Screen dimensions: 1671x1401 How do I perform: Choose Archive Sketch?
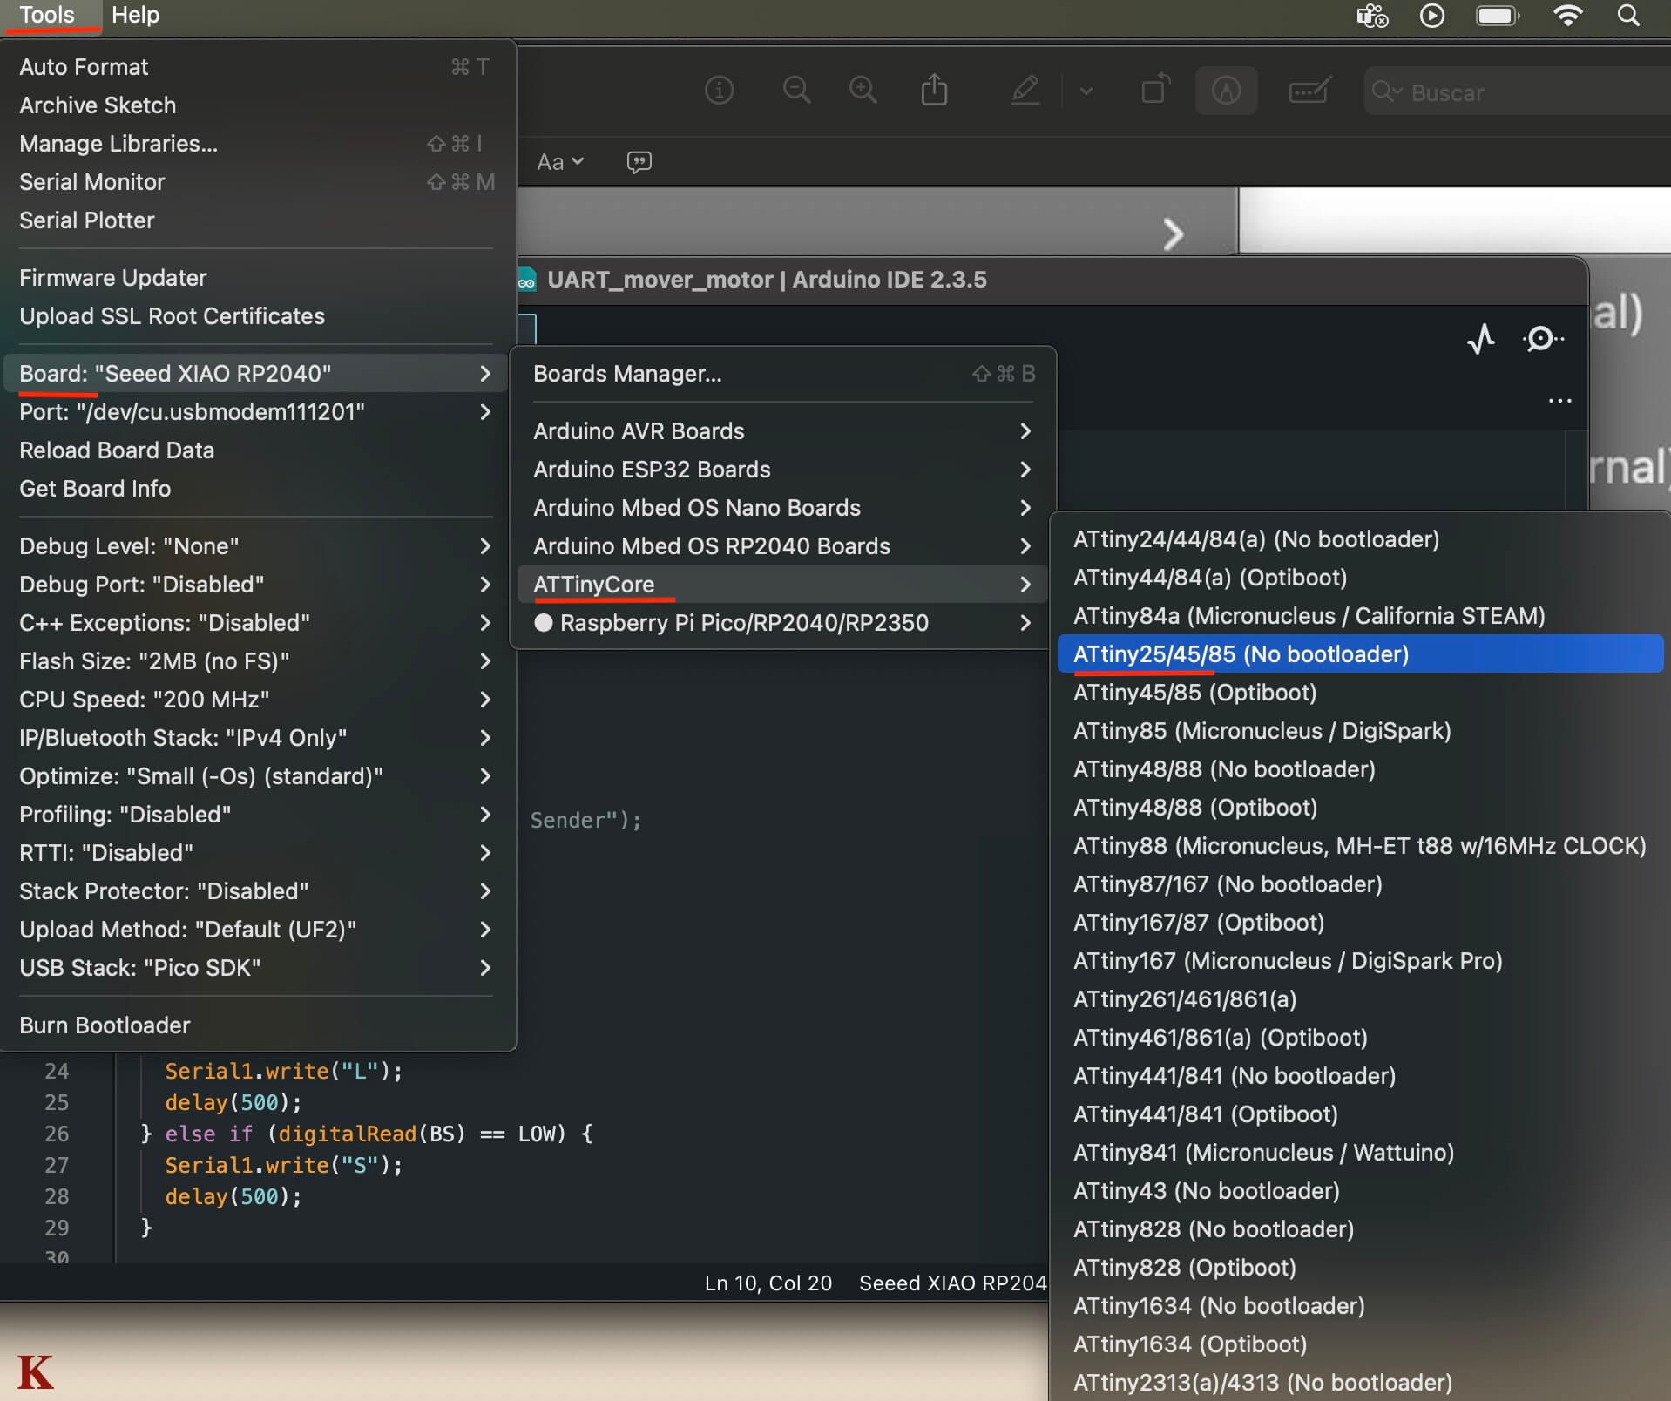point(258,105)
